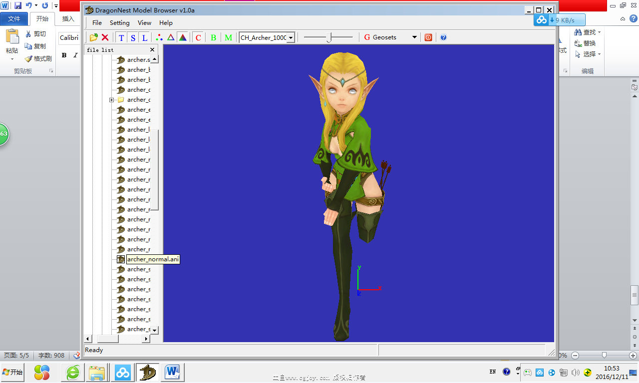This screenshot has height=383, width=639.
Task: Click 剪切 cut in Word ribbon
Action: click(x=36, y=34)
